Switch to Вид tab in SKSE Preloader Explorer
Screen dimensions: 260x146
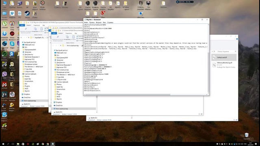point(43,25)
